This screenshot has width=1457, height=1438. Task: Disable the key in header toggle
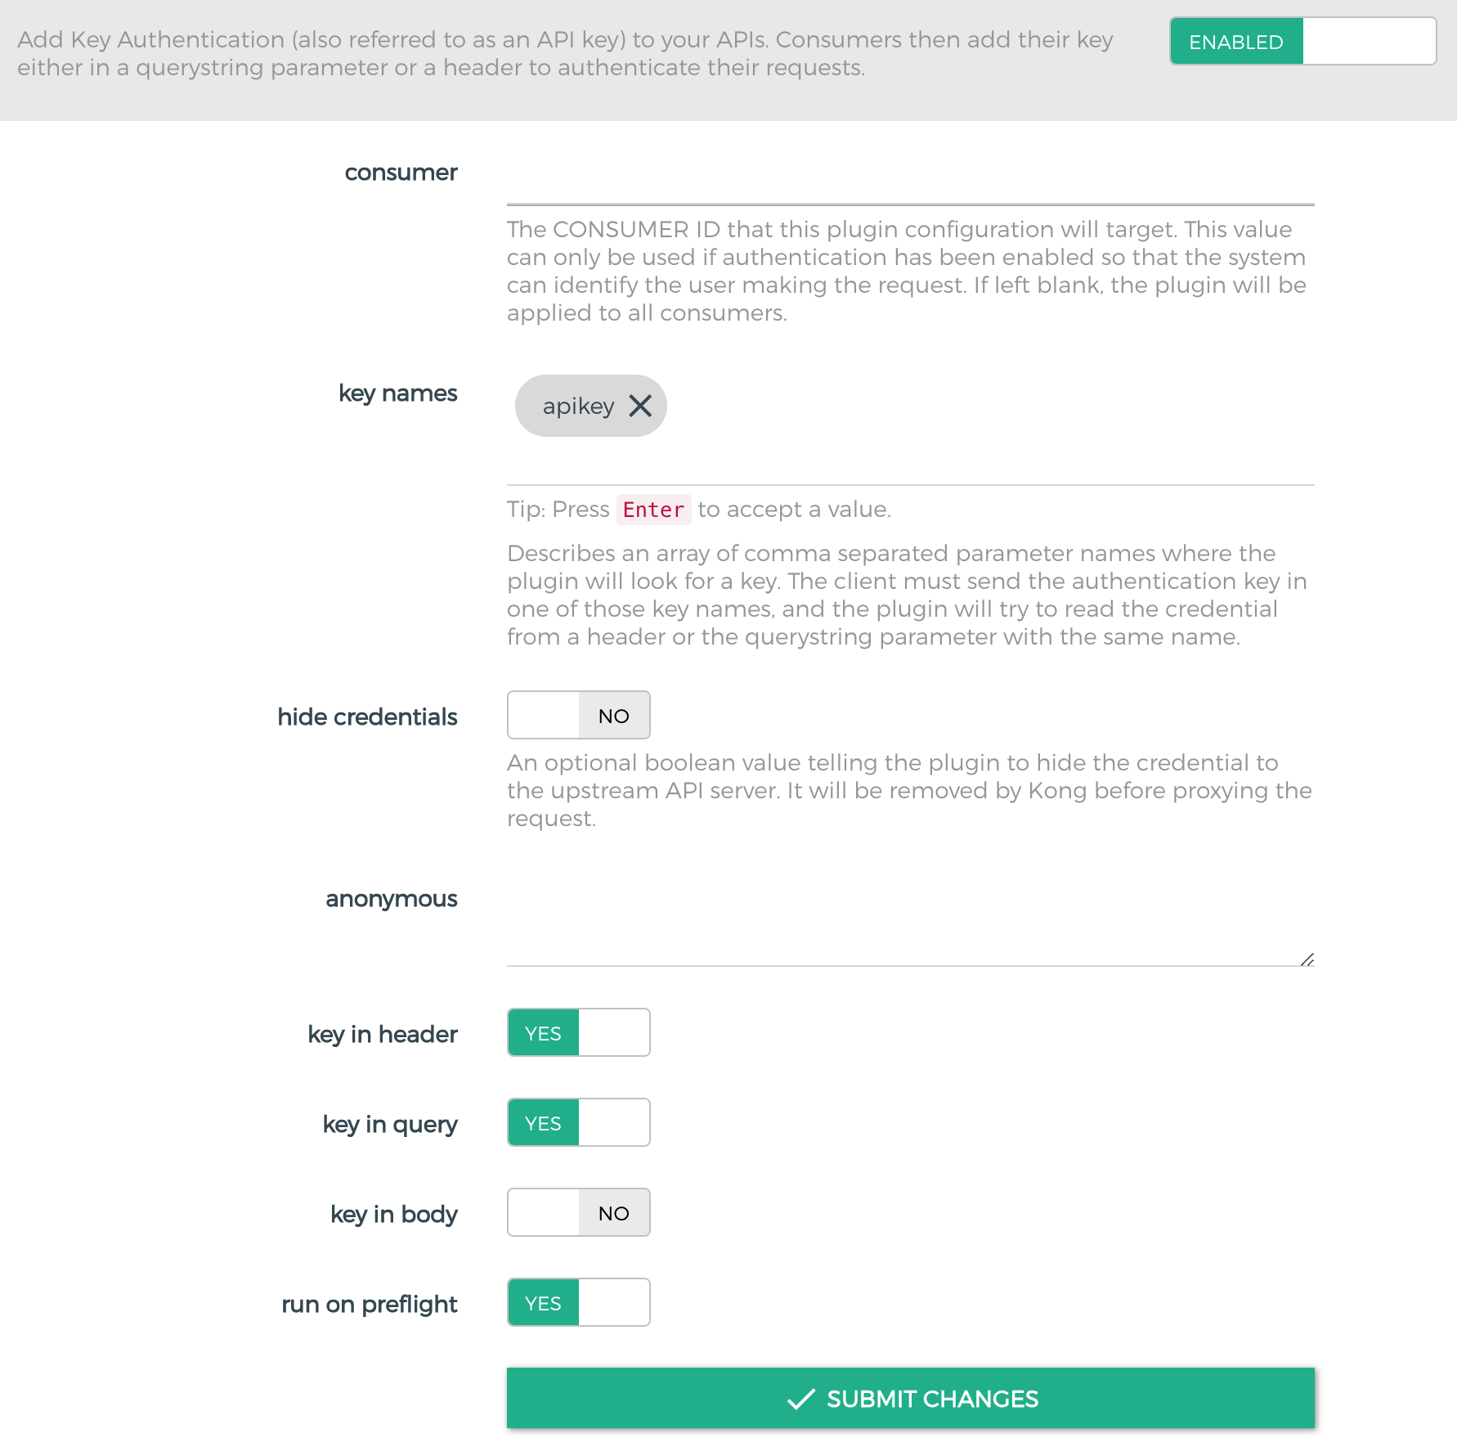point(578,1032)
